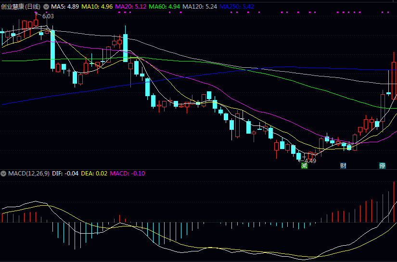
Task: Click the teal 停 suspension marker icon
Action: pos(382,165)
